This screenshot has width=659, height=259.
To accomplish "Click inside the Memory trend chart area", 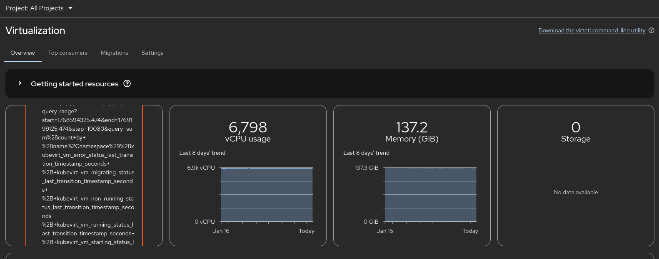I will 430,195.
